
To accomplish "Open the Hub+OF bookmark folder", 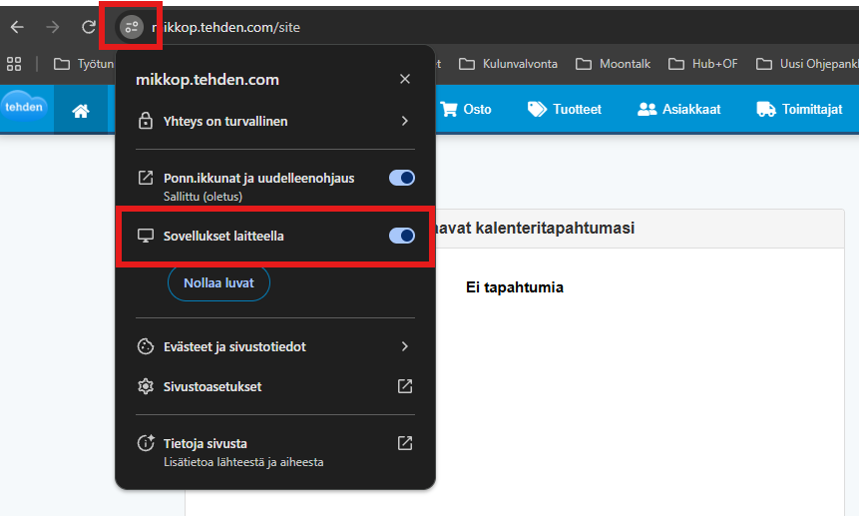I will 703,64.
